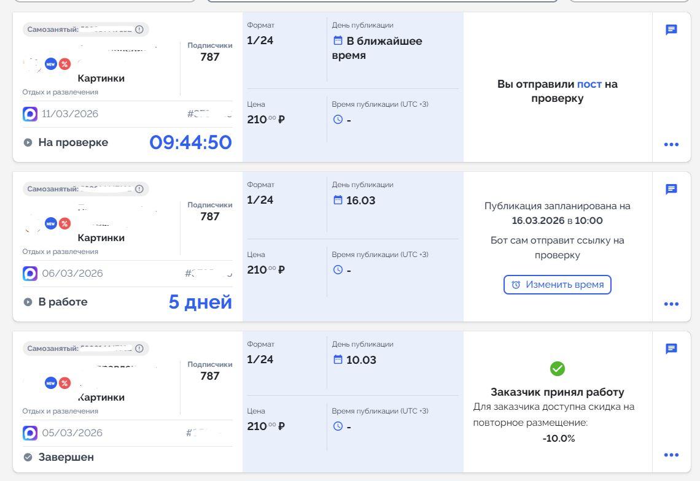
Task: Open chat for the В работе order
Action: coord(671,190)
